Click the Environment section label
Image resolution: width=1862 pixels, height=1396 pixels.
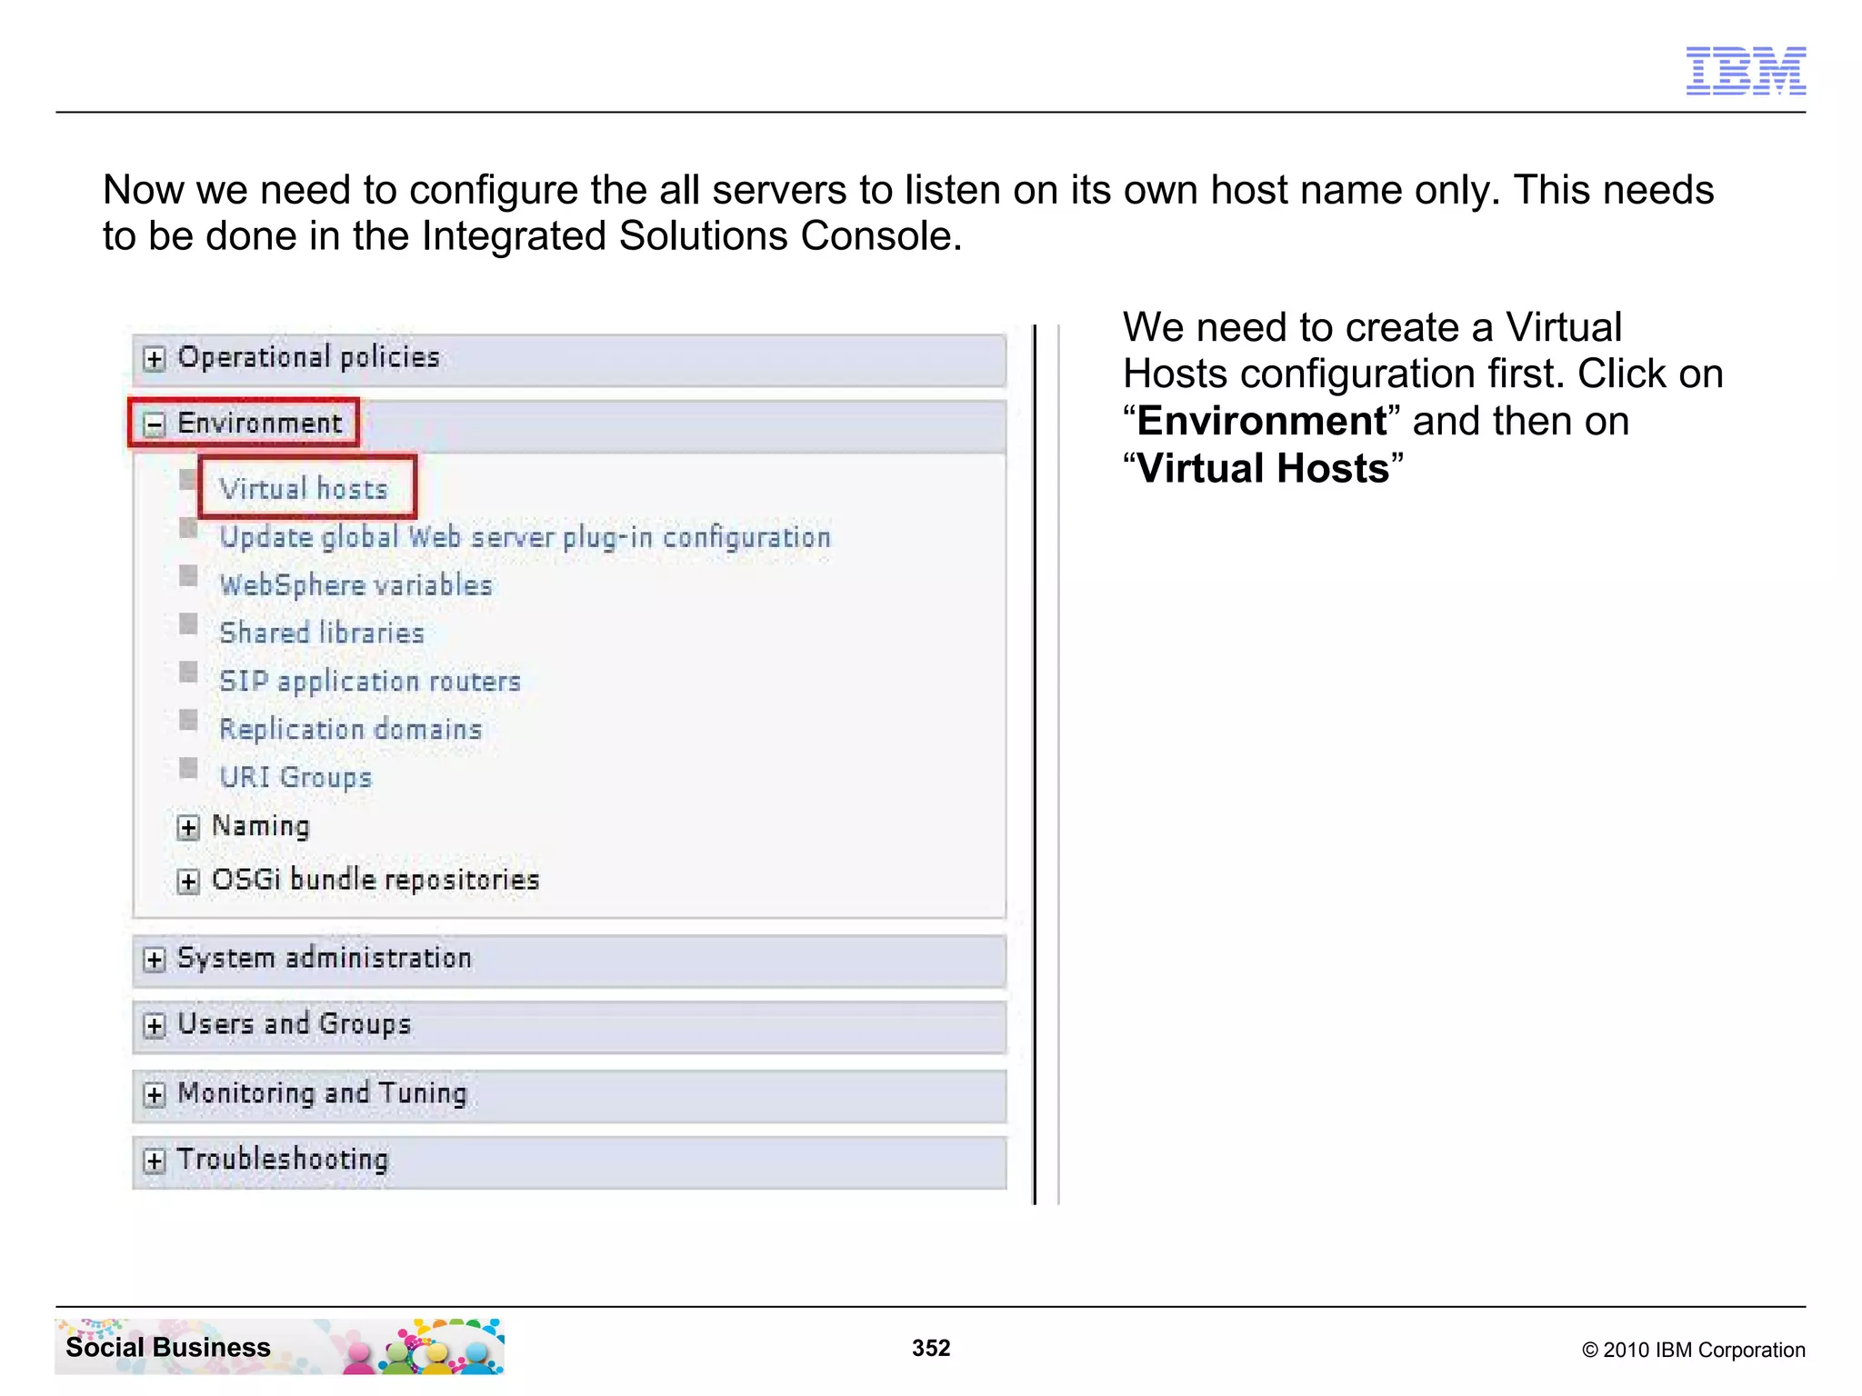point(260,423)
